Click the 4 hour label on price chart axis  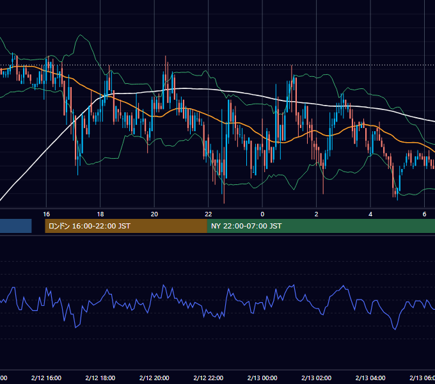[370, 214]
